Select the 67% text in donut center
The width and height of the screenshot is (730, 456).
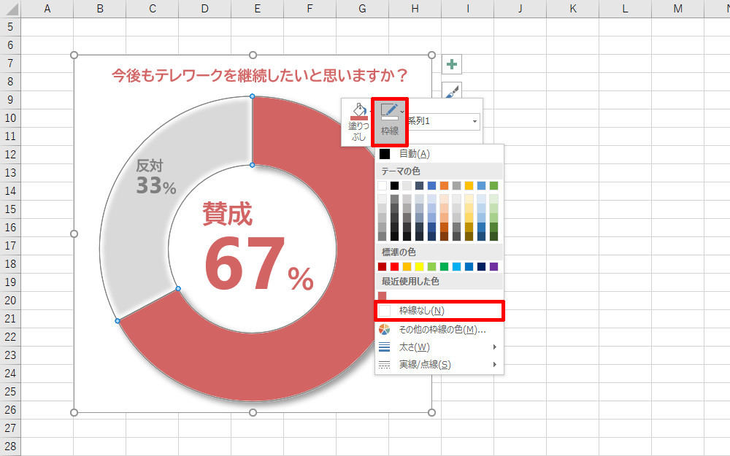point(259,264)
